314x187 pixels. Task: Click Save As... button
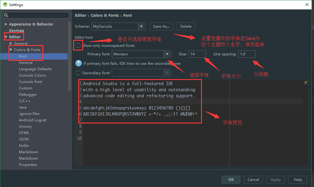(x=161, y=26)
